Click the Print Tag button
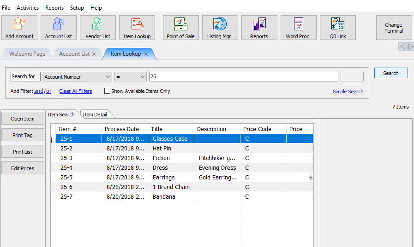This screenshot has height=247, width=414. [x=23, y=135]
